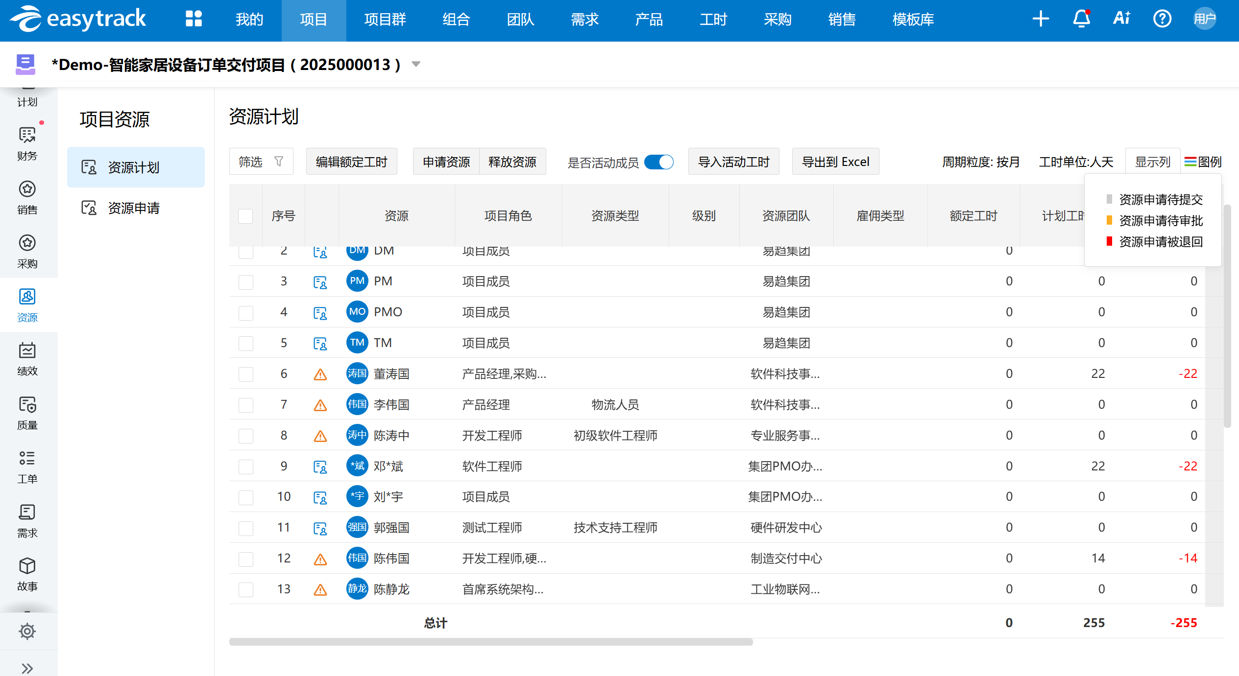Screen dimensions: 1239x676
Task: Expand project name dropdown arrow
Action: (x=416, y=64)
